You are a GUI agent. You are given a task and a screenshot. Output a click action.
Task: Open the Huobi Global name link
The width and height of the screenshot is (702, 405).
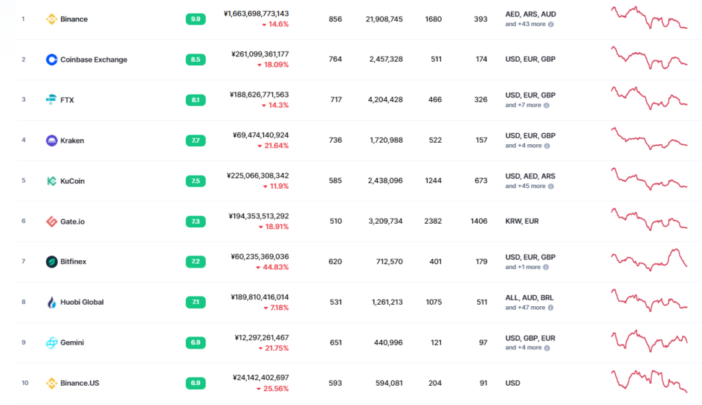pyautogui.click(x=82, y=302)
